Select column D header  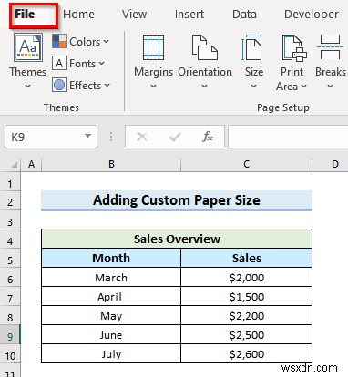pyautogui.click(x=331, y=164)
